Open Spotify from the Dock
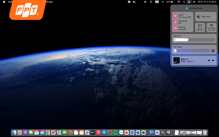Screen dimensions: 219x137 tap(115, 132)
